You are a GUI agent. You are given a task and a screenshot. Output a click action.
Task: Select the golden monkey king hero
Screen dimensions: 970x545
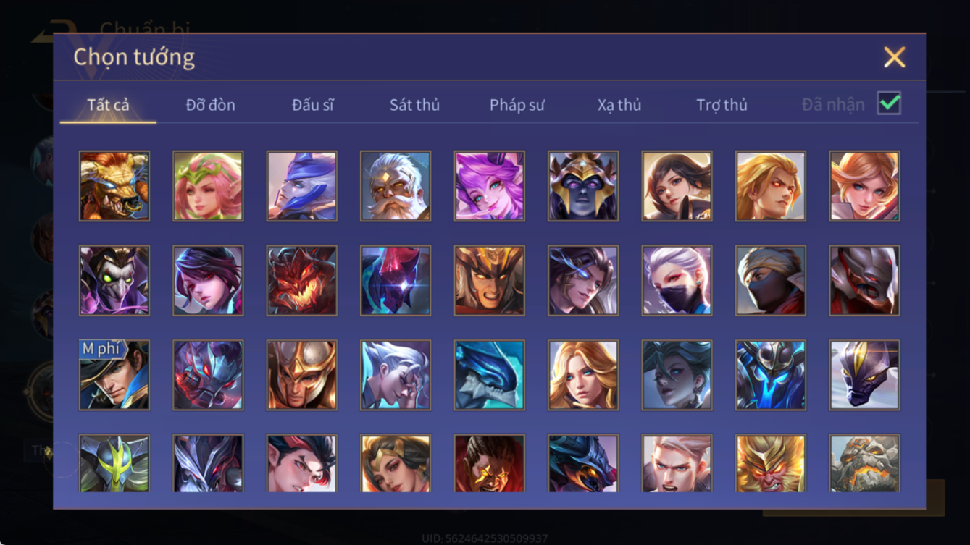coord(771,463)
